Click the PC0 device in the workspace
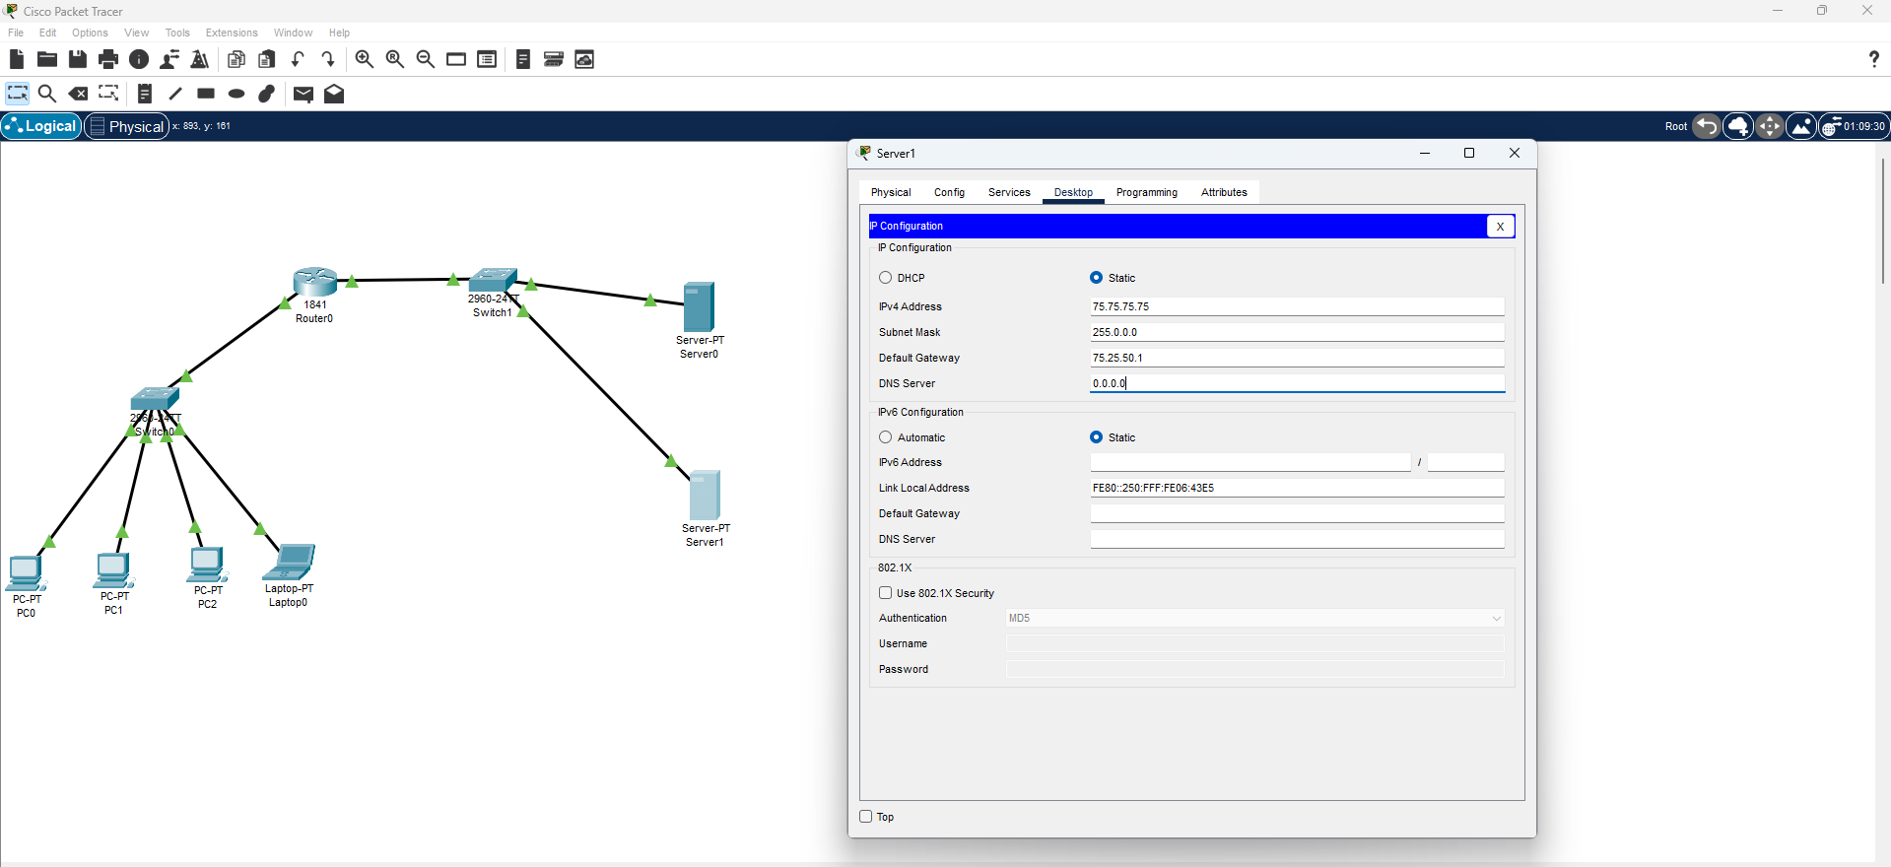 [x=26, y=572]
